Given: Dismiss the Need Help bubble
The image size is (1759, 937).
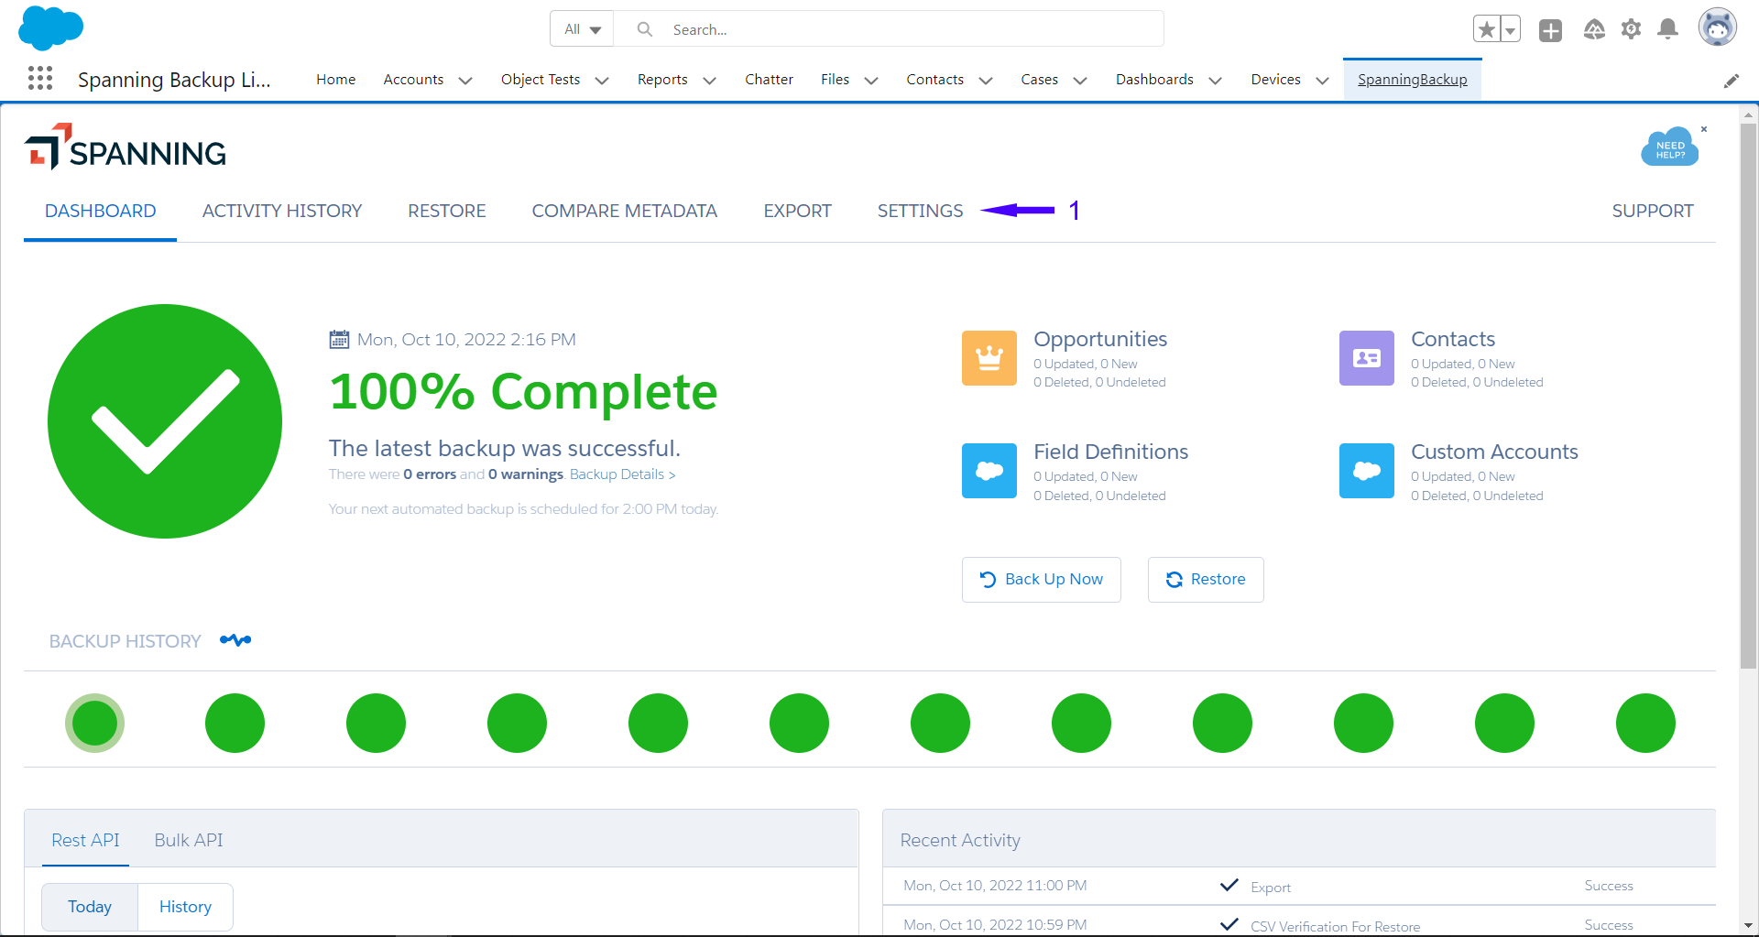Looking at the screenshot, I should click(x=1704, y=129).
